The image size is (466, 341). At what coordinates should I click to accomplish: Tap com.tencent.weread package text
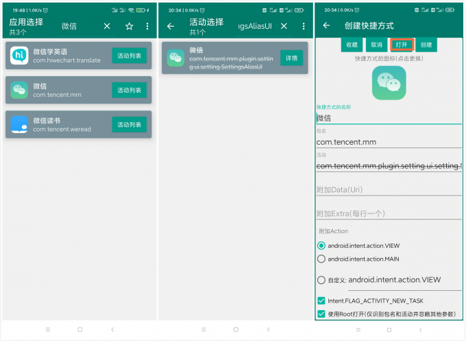pyautogui.click(x=62, y=130)
